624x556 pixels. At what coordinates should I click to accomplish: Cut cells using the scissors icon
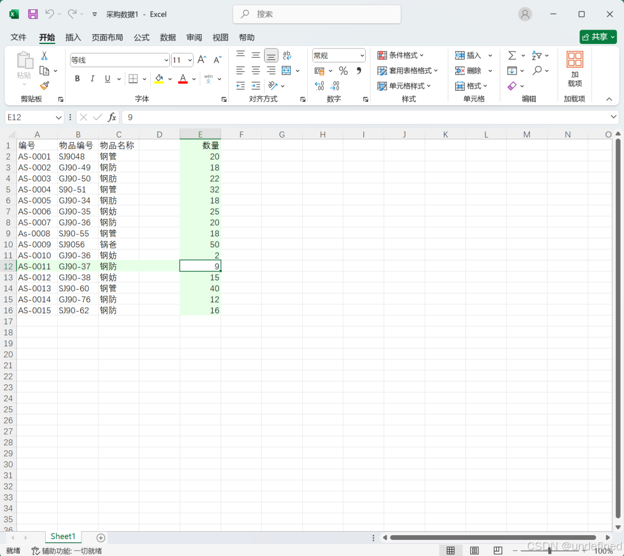tap(43, 55)
